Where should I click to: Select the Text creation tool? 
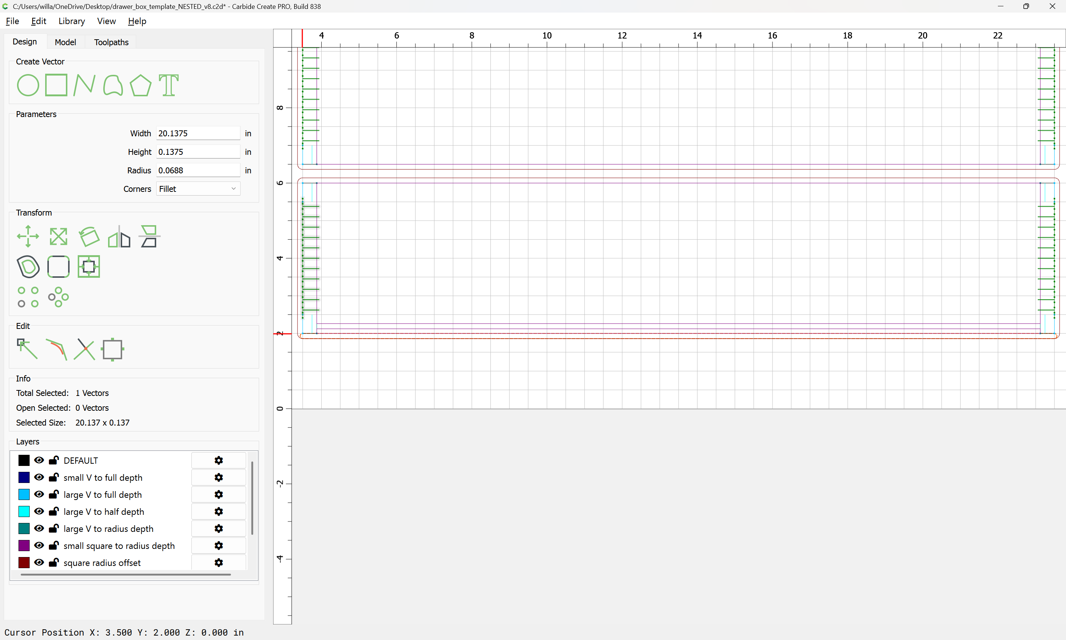[x=168, y=85]
